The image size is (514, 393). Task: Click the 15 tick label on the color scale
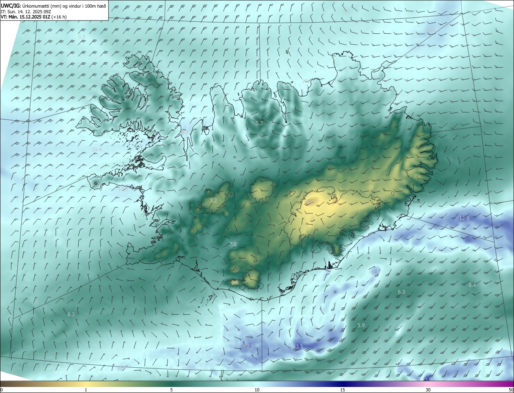343,390
